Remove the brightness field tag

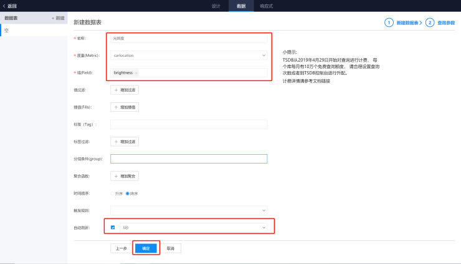click(x=136, y=73)
